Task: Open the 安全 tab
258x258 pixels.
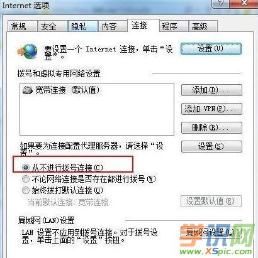Action: 52,26
